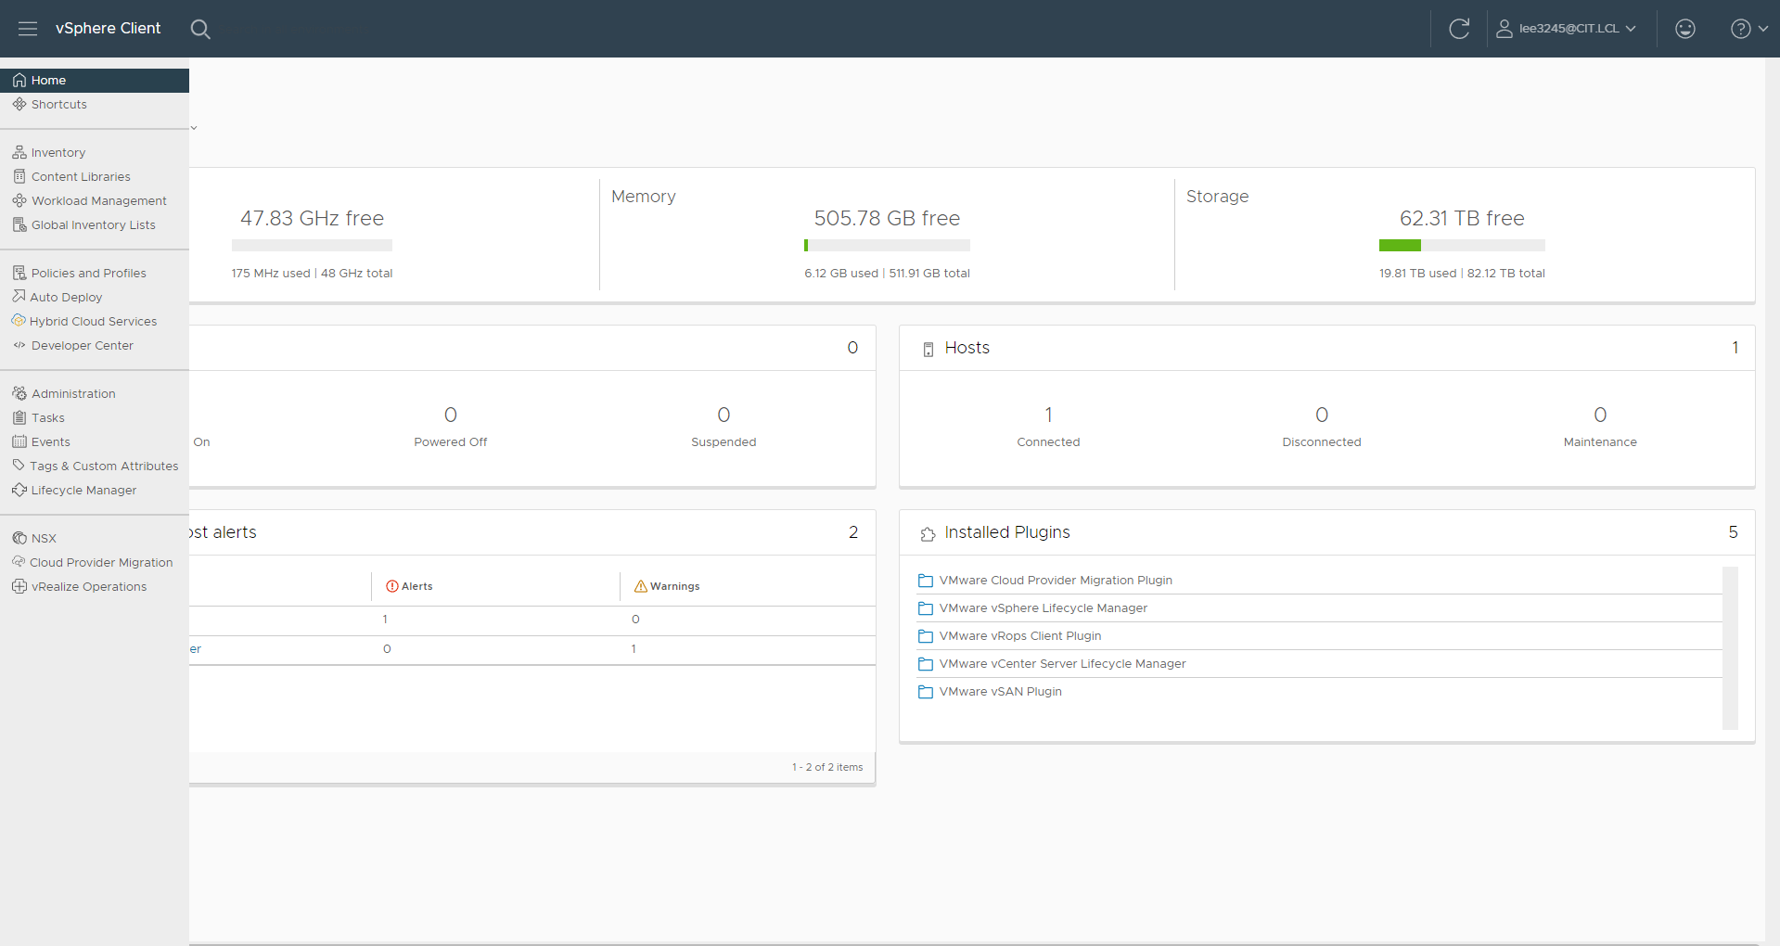Image resolution: width=1780 pixels, height=946 pixels.
Task: Open the help question mark menu
Action: (1748, 29)
